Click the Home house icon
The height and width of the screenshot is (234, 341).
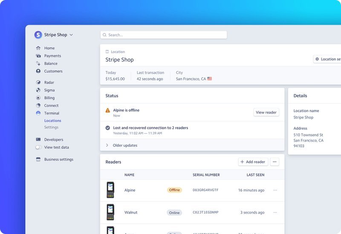coord(38,48)
